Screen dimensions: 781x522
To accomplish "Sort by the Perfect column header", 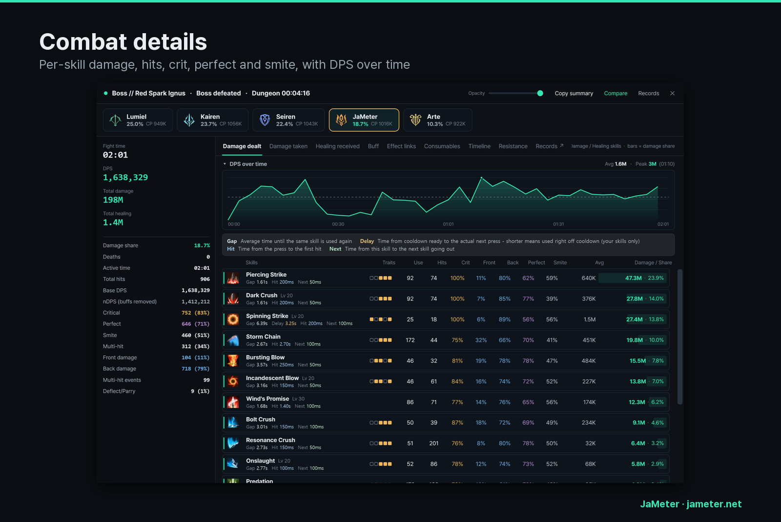I will coord(536,262).
